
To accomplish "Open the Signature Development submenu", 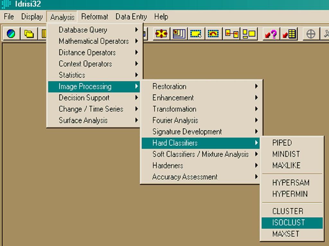I will [x=201, y=132].
